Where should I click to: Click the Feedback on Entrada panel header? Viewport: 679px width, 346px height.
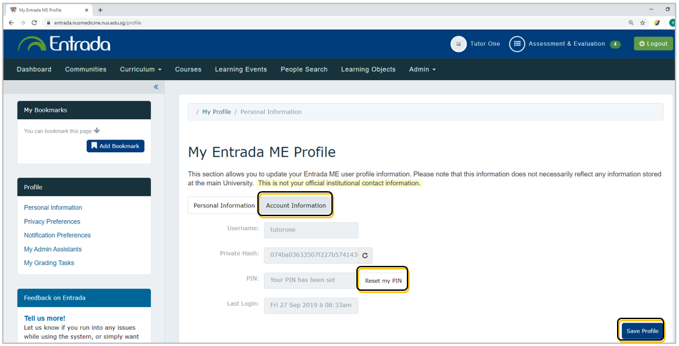(84, 298)
